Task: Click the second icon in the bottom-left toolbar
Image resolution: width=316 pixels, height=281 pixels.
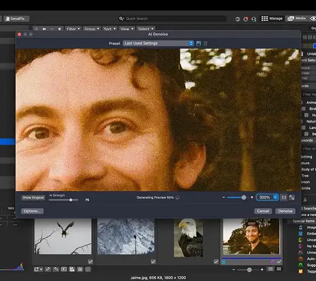Action: point(48,269)
